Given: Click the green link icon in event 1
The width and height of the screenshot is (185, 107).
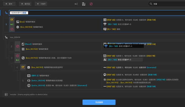Looking at the screenshot, I should (x=12, y=24).
